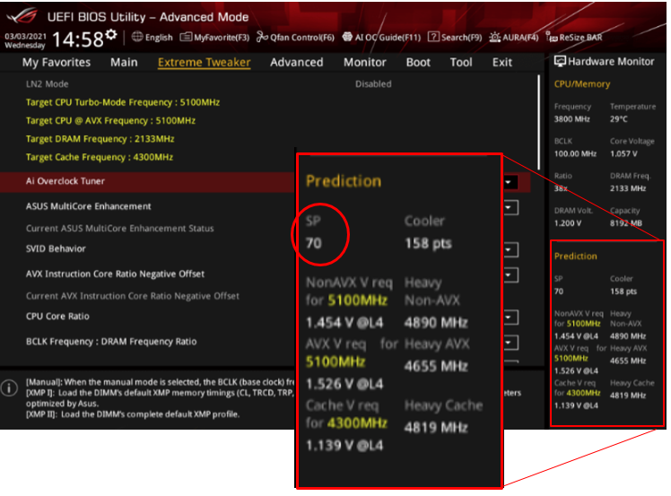
Task: Click the AI OC Guide(F11) label
Action: (388, 38)
